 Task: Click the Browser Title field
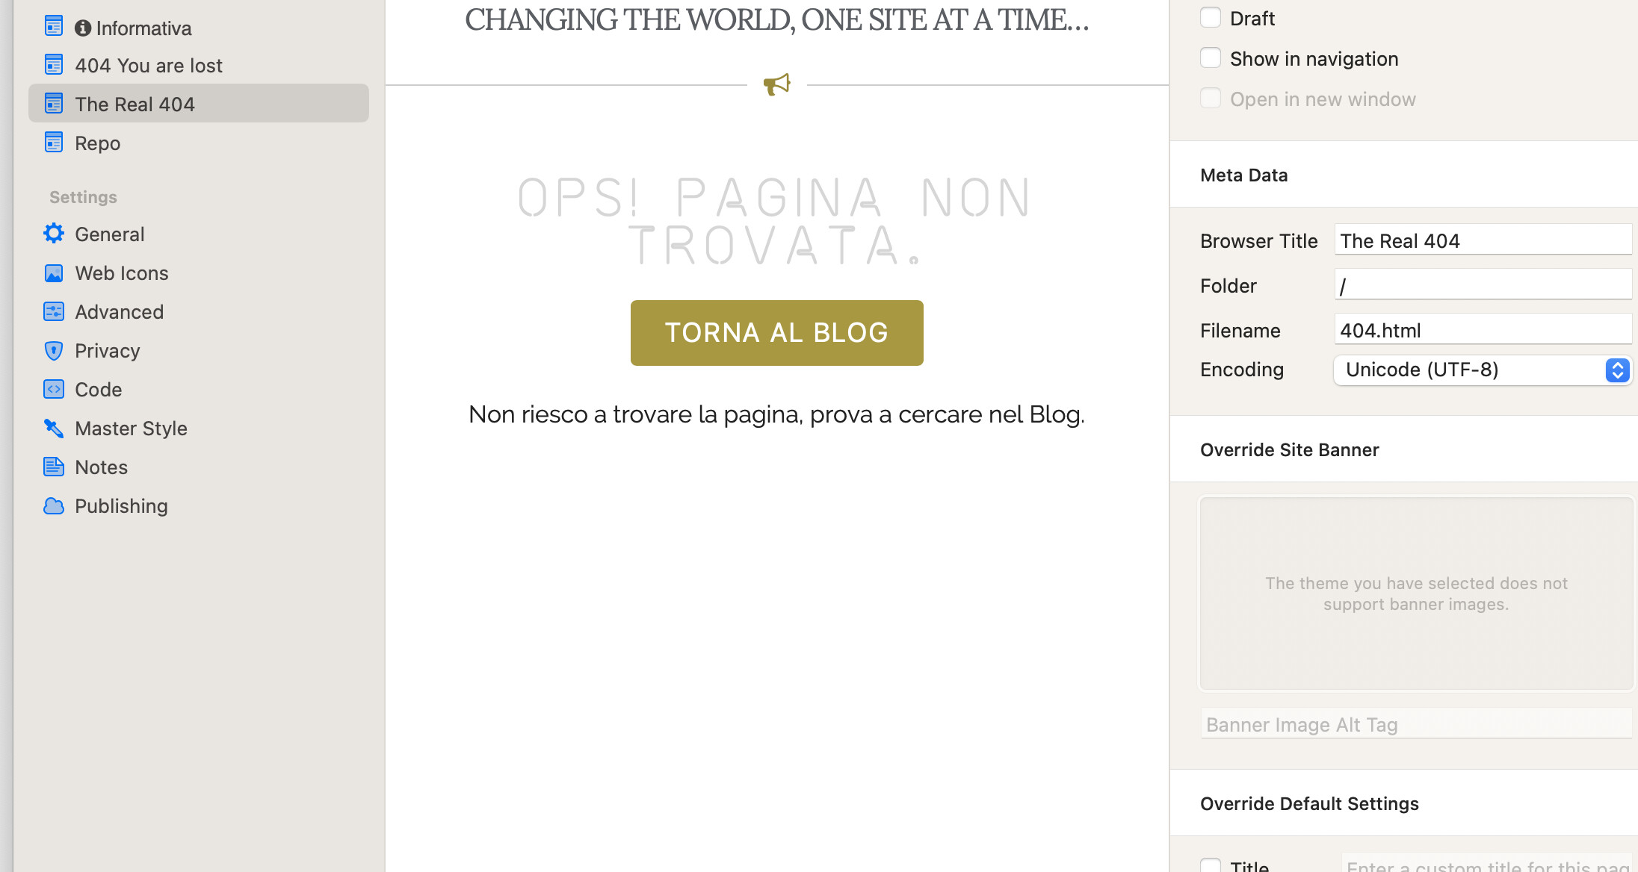[1483, 240]
